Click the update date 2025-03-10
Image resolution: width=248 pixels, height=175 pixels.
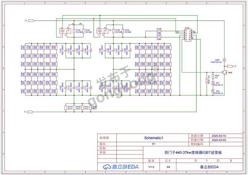tap(219, 136)
